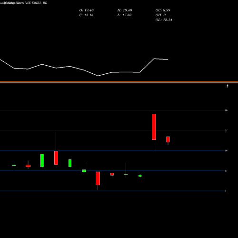Select the red candle dropping toward 6

coord(98,178)
